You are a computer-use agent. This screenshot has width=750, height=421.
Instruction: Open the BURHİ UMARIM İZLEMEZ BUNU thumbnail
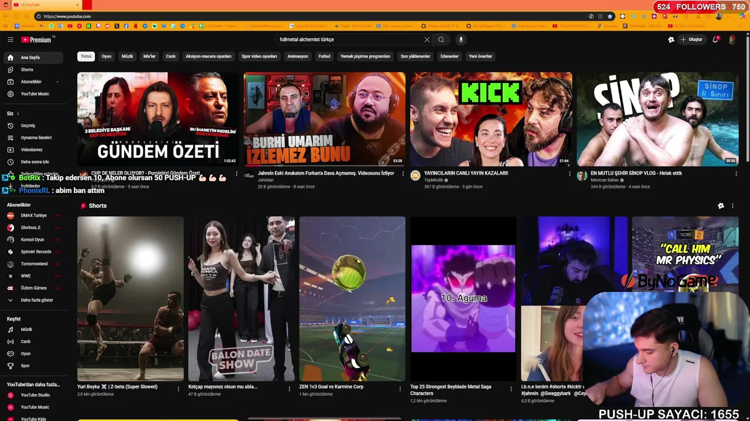coord(325,119)
